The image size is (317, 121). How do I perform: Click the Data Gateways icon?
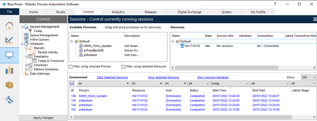26,73
